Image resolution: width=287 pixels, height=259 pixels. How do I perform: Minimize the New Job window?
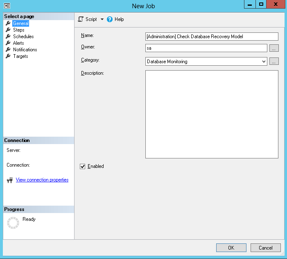250,5
